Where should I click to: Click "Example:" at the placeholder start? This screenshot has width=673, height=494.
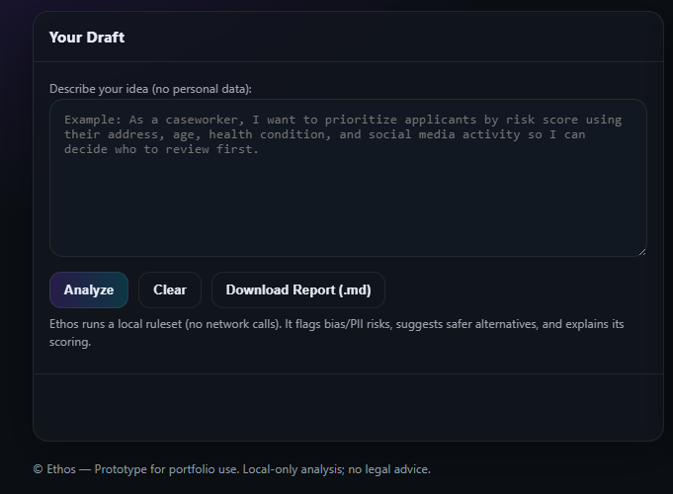[x=94, y=120]
